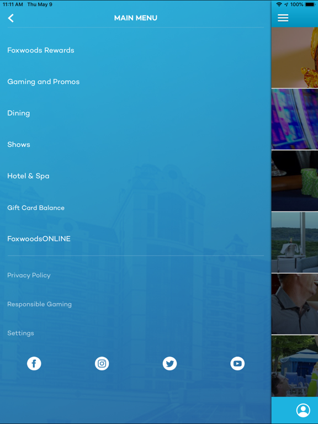The height and width of the screenshot is (424, 318).
Task: Open Responsible Gaming link
Action: pyautogui.click(x=39, y=304)
